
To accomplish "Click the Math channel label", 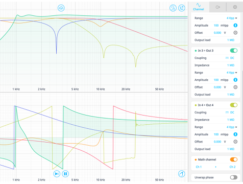I will 207,159.
